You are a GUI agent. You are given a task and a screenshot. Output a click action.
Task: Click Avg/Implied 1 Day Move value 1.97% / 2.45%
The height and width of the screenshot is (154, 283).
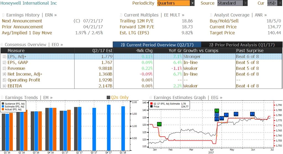[x=89, y=33]
